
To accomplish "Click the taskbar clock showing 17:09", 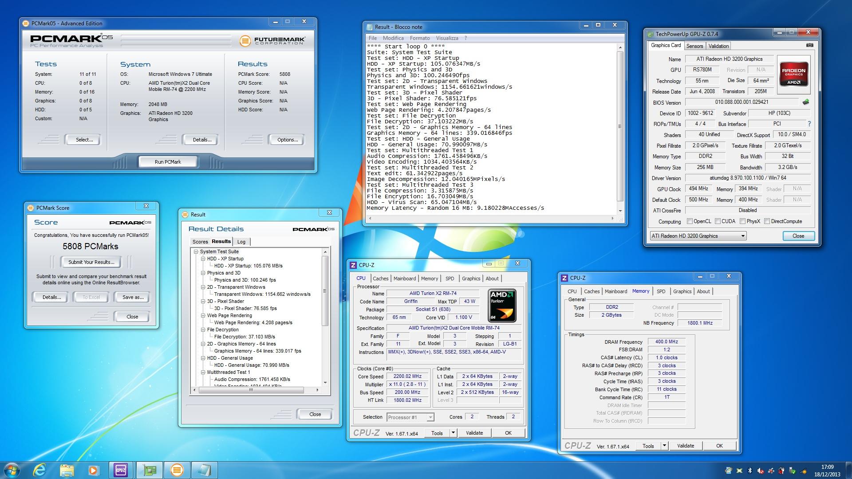I will point(827,471).
